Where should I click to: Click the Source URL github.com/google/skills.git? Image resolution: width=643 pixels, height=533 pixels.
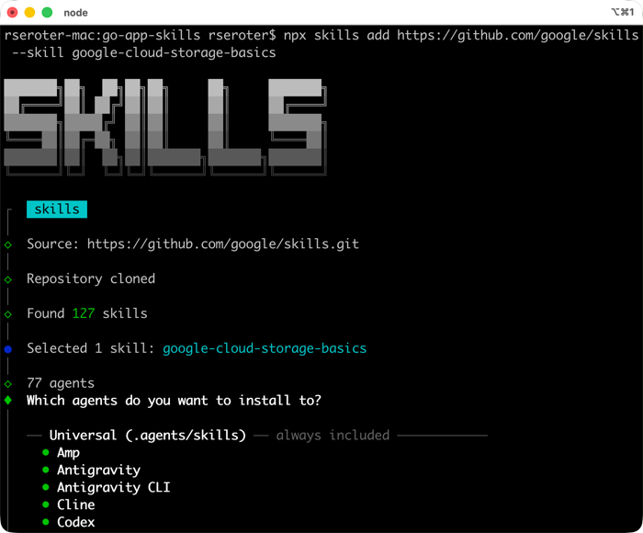coord(222,244)
